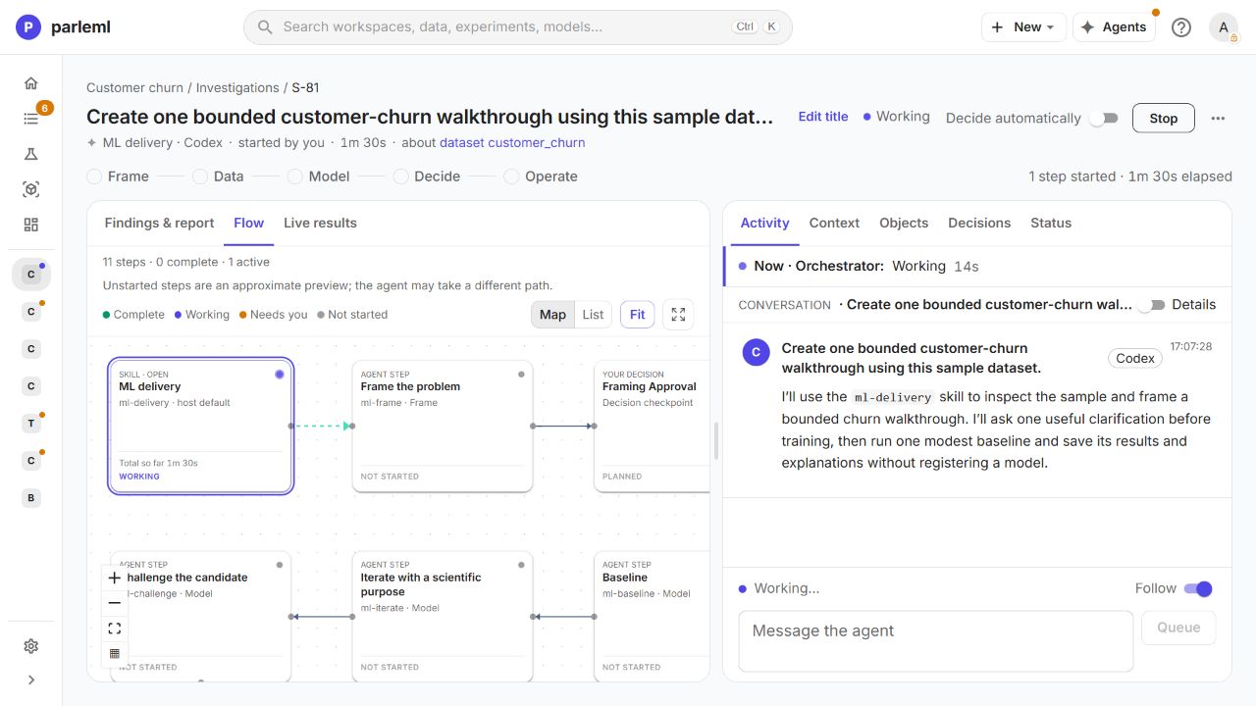This screenshot has height=706, width=1256.
Task: Select the Frame stage circle
Action: tap(94, 176)
